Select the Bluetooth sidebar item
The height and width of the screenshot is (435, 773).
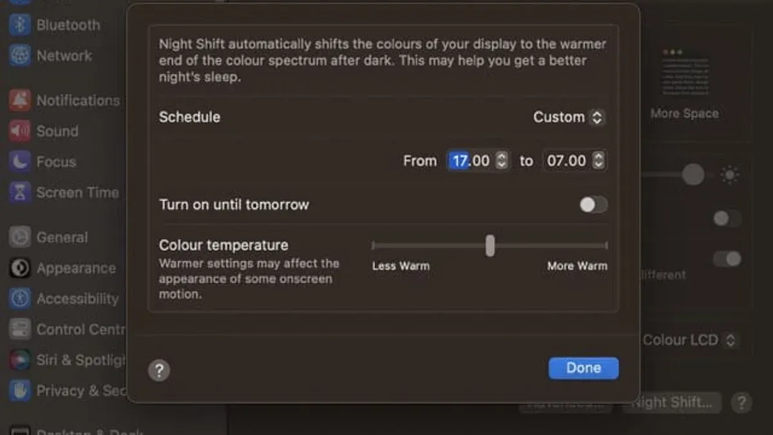(x=68, y=25)
